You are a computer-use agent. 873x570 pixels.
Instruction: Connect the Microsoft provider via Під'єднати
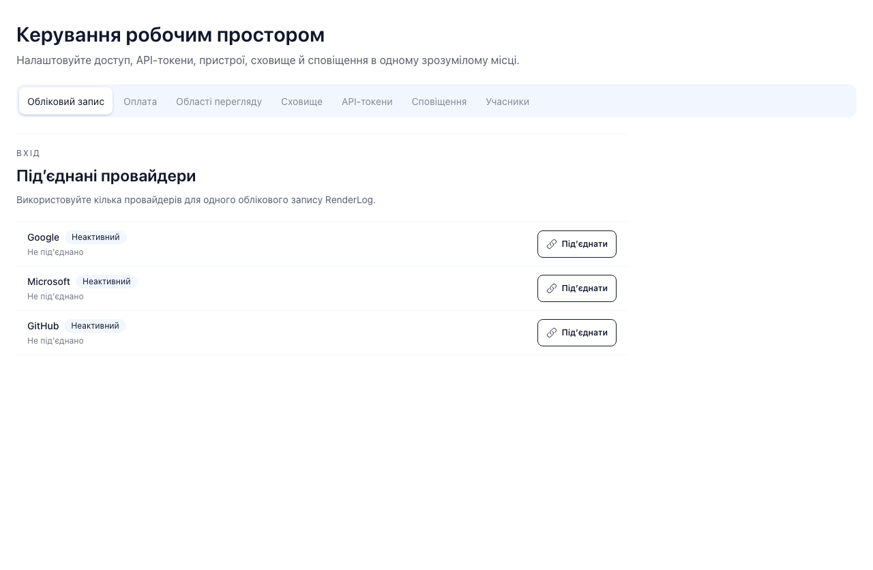tap(577, 288)
